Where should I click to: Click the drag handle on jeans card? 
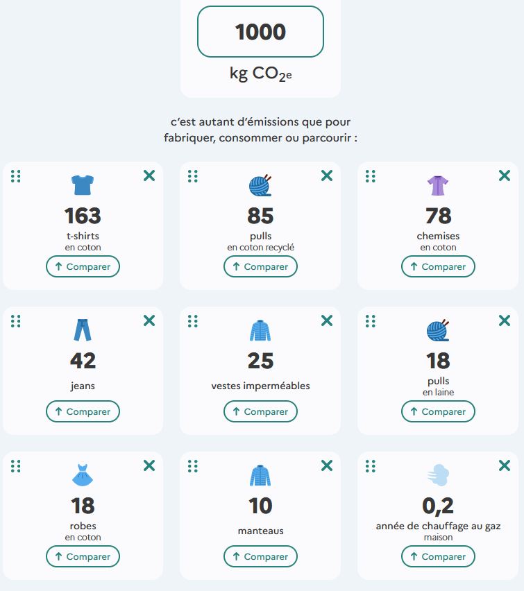[16, 321]
